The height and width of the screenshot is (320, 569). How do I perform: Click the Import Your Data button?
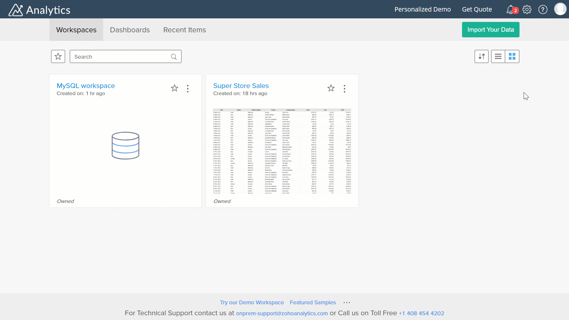coord(490,30)
